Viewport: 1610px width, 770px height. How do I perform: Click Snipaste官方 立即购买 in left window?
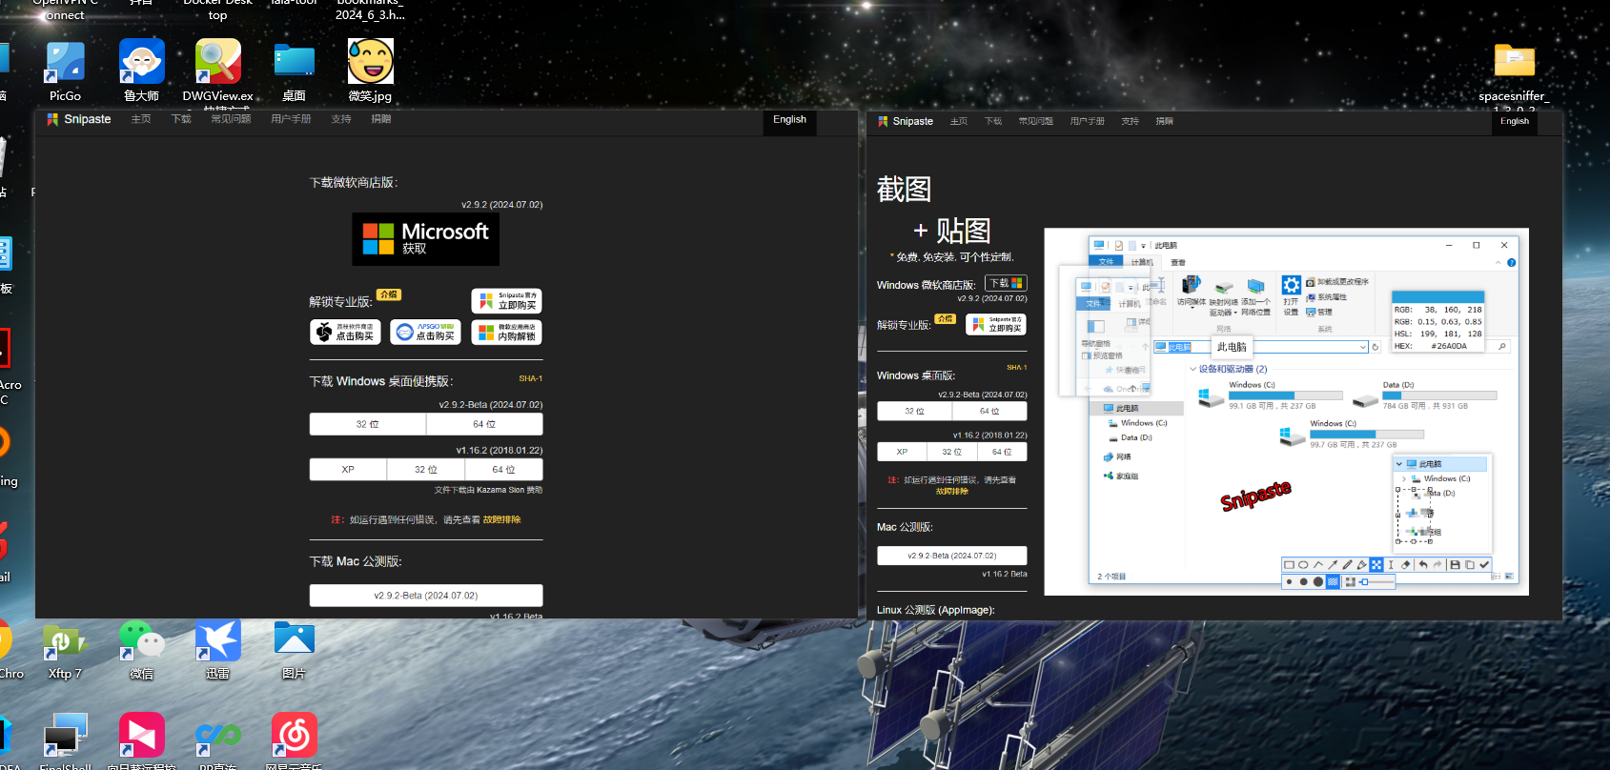pyautogui.click(x=506, y=301)
